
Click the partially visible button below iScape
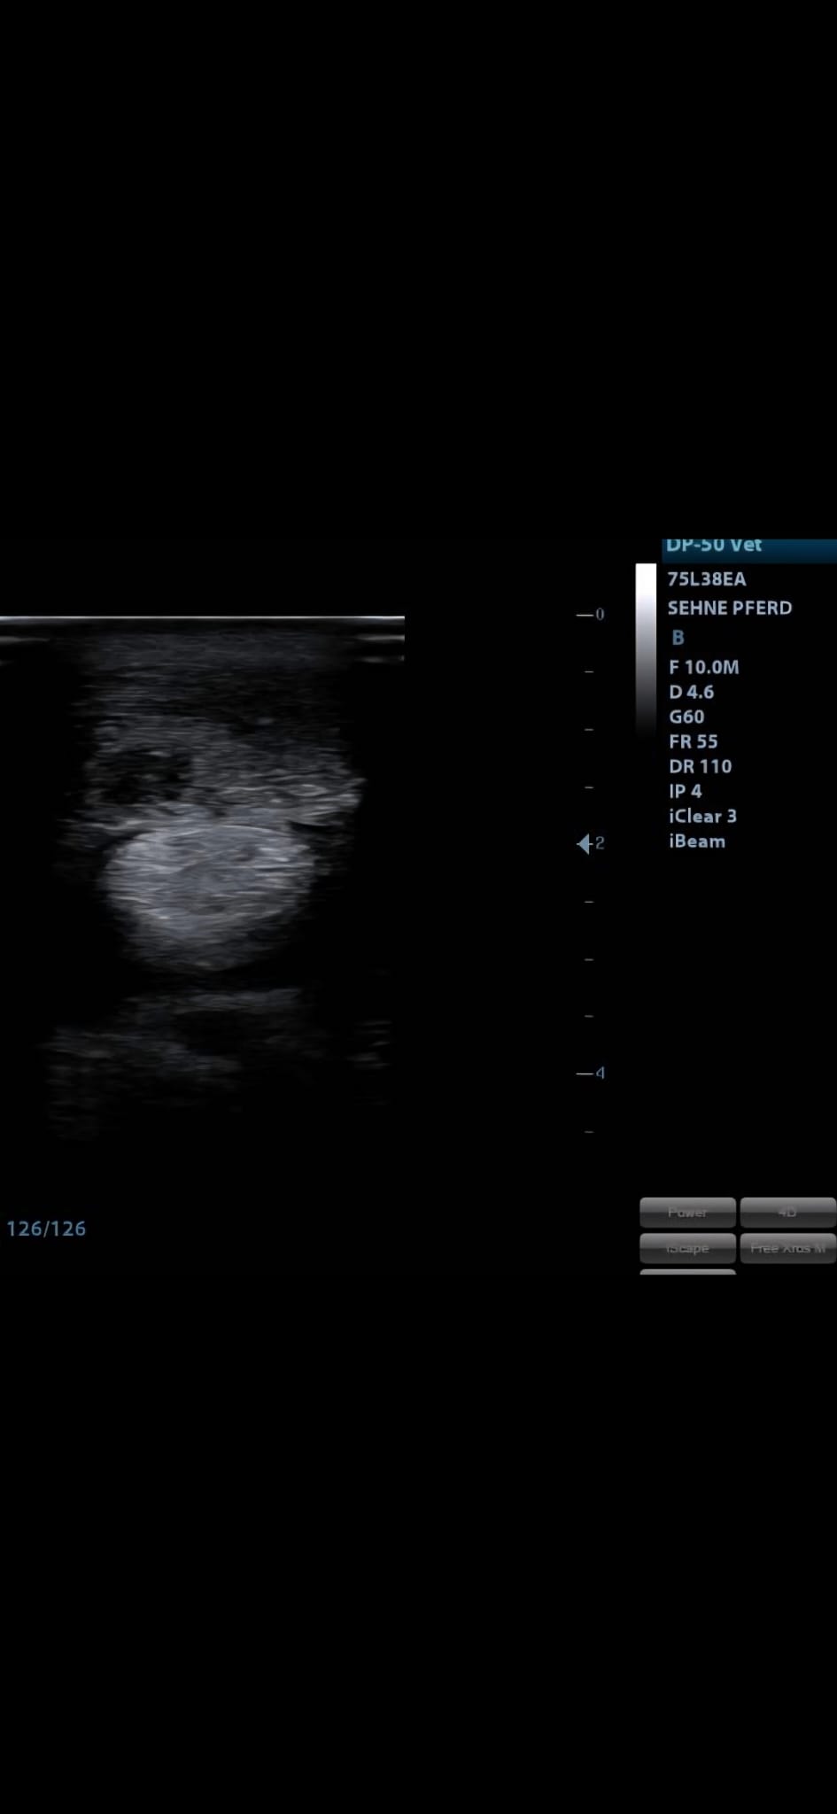click(x=687, y=1272)
